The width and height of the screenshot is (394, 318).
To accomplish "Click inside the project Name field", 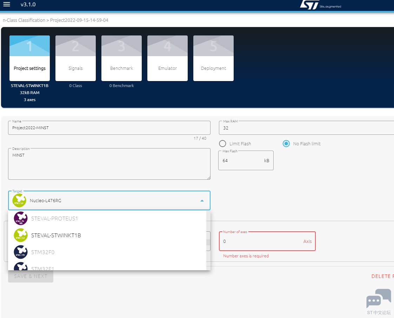I will (109, 128).
